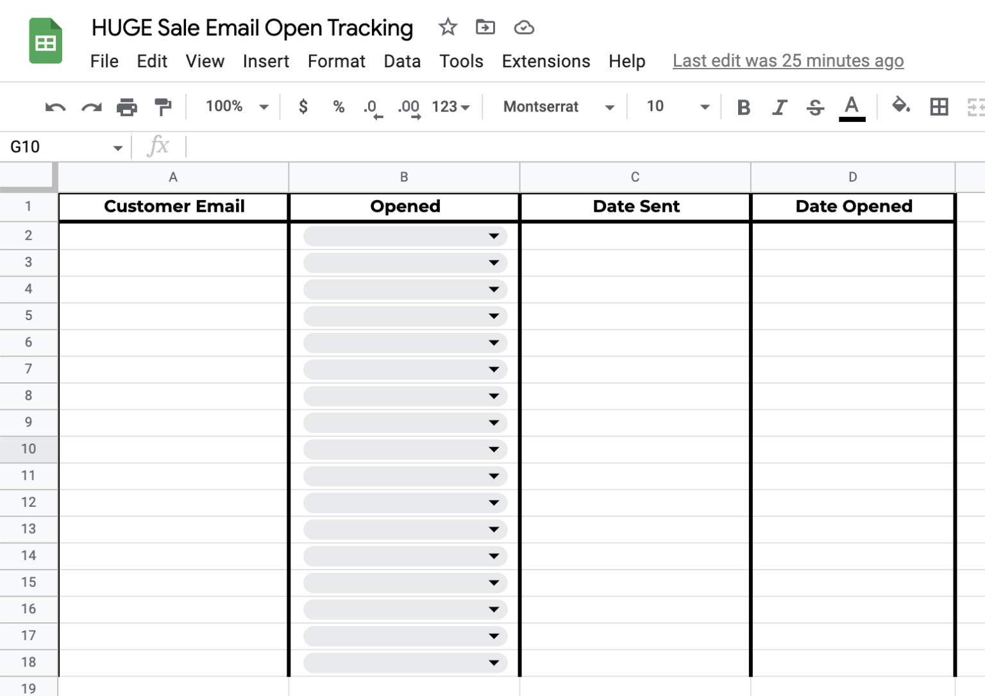Open the Data menu
Image resolution: width=985 pixels, height=696 pixels.
[402, 62]
